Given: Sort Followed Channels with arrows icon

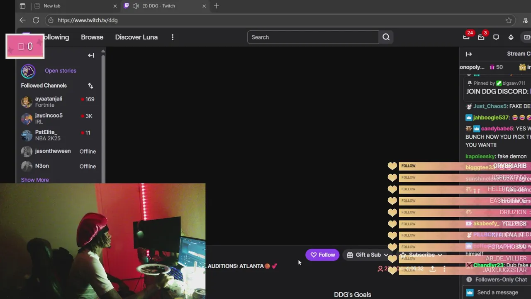Looking at the screenshot, I should 90,86.
